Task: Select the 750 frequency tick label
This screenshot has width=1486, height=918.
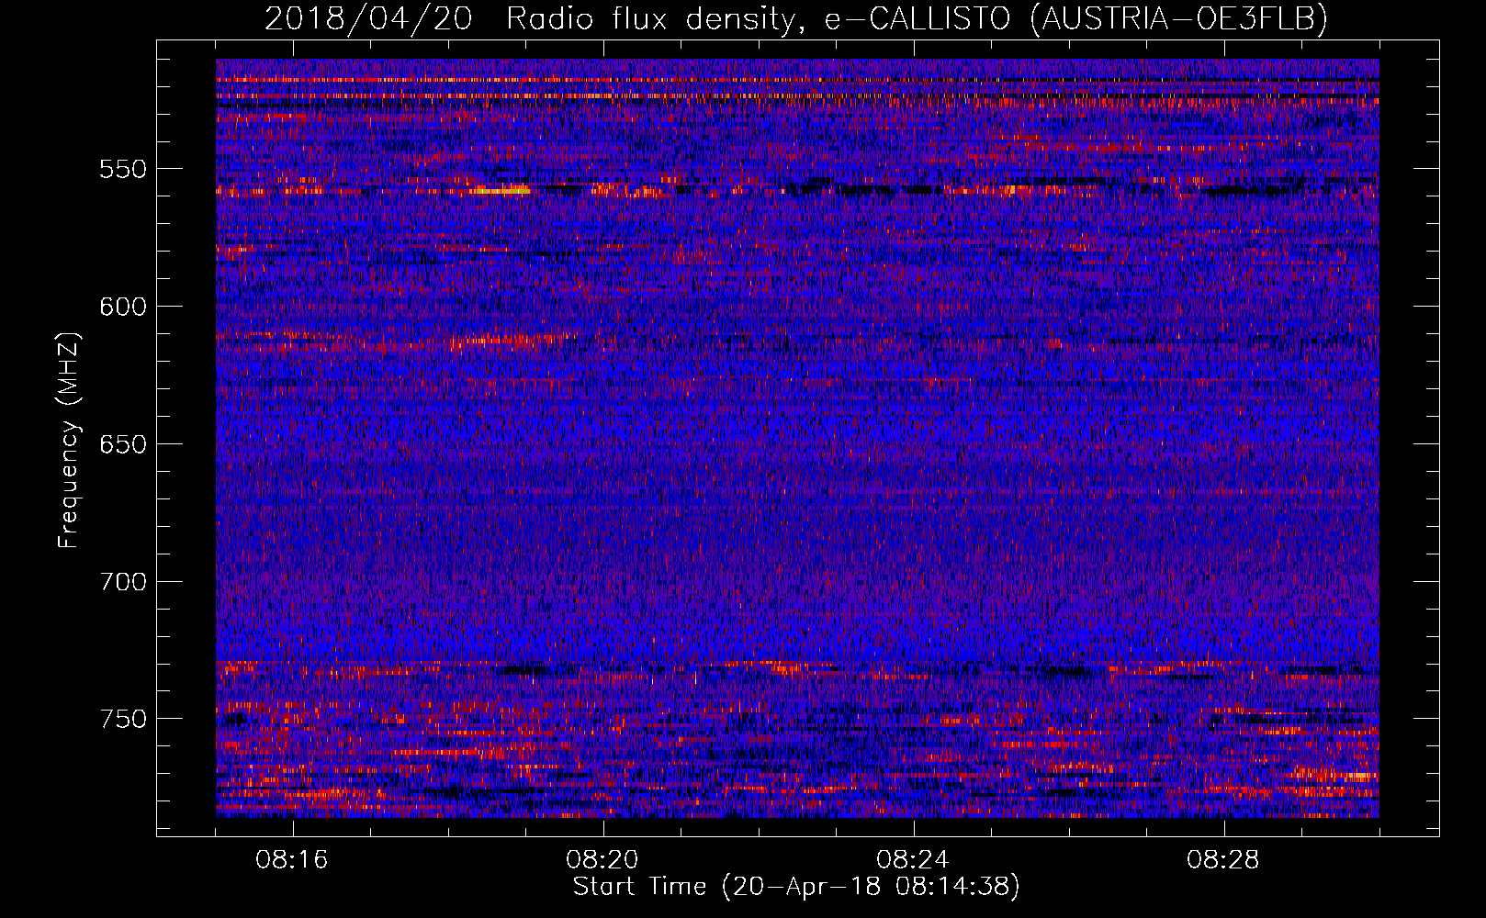Action: pos(123,719)
